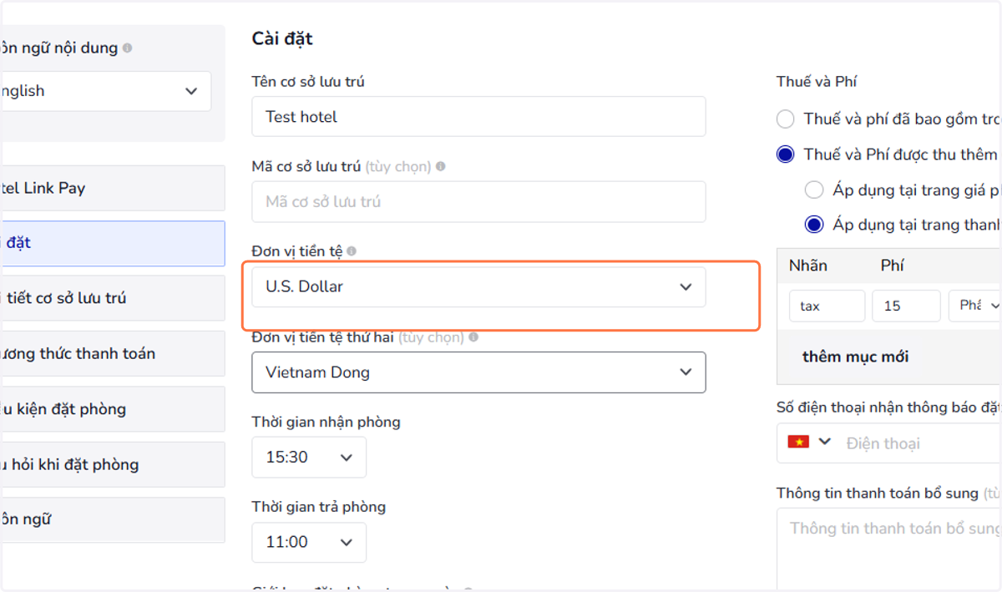Select 'Thuế và phí đã bao gồm' radio option

click(x=785, y=119)
